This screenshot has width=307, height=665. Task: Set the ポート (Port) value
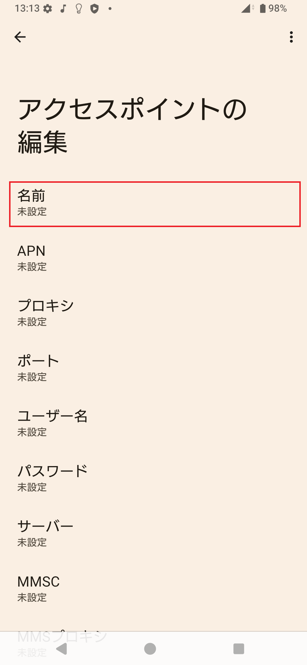coord(153,368)
